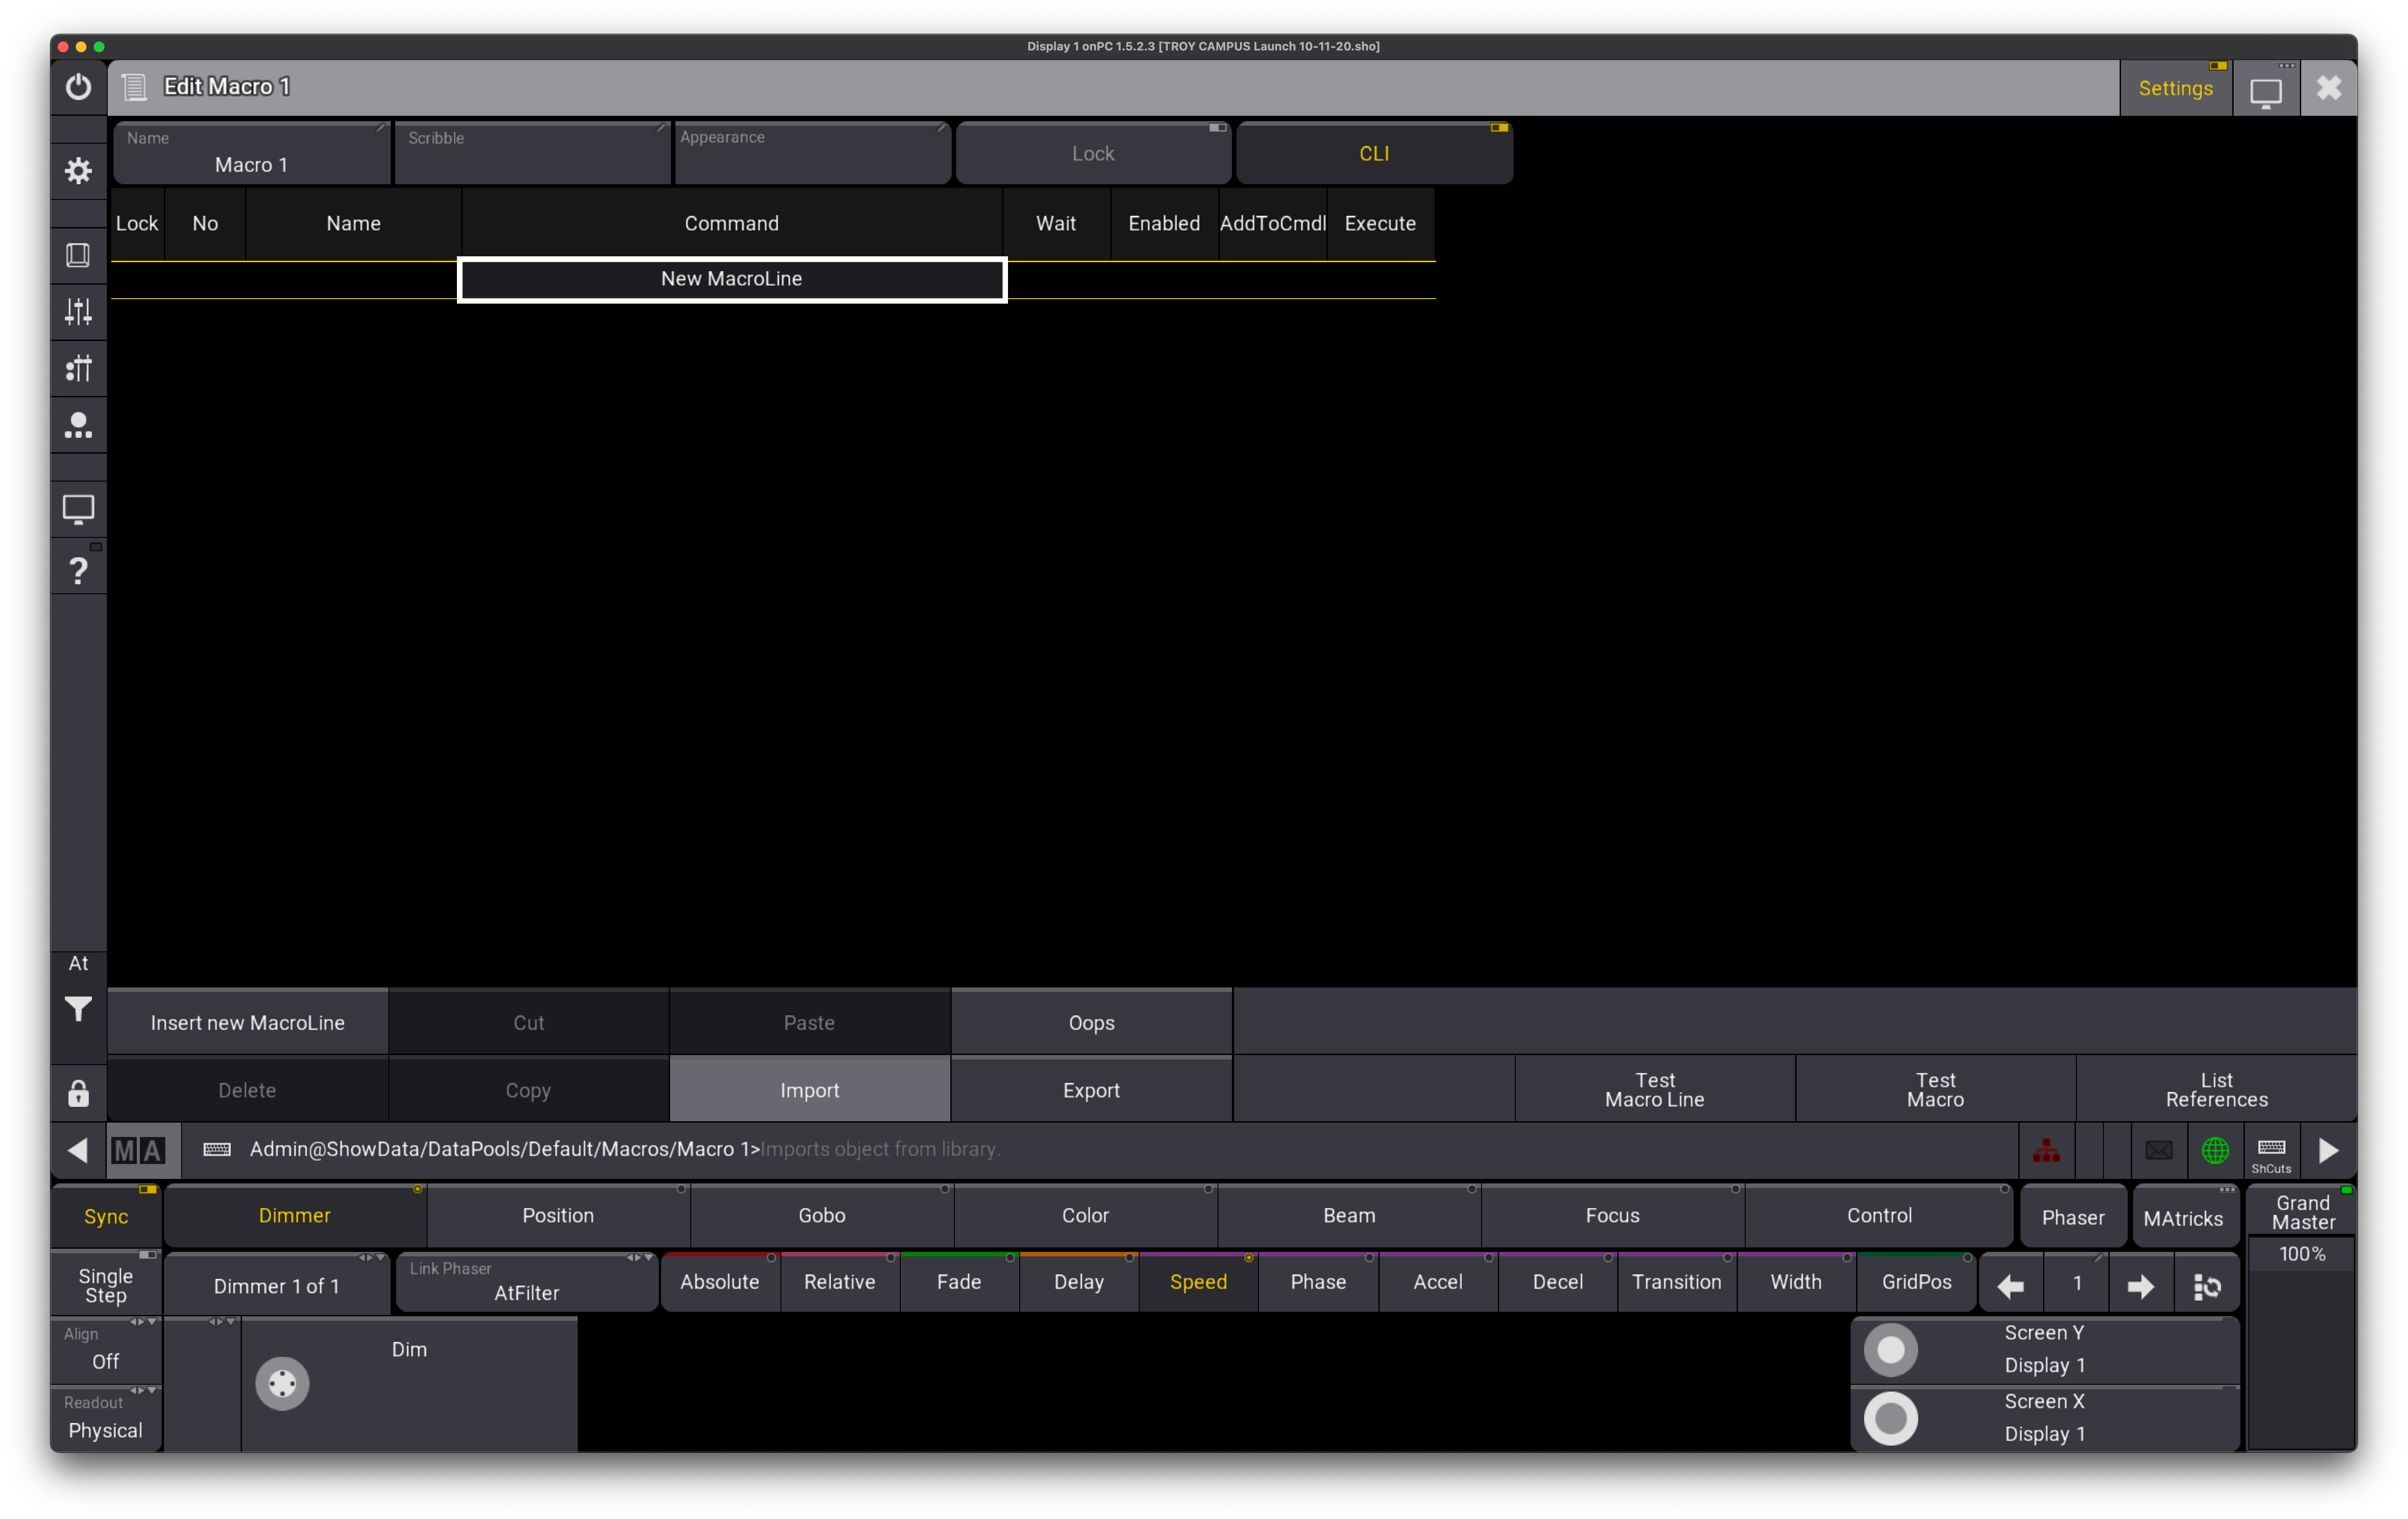
Task: Click the red network hierarchy icon
Action: pyautogui.click(x=2046, y=1150)
